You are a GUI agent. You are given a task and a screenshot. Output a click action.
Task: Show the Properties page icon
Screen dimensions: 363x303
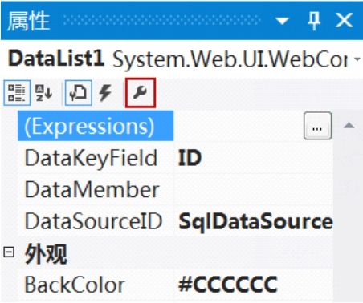click(x=78, y=93)
